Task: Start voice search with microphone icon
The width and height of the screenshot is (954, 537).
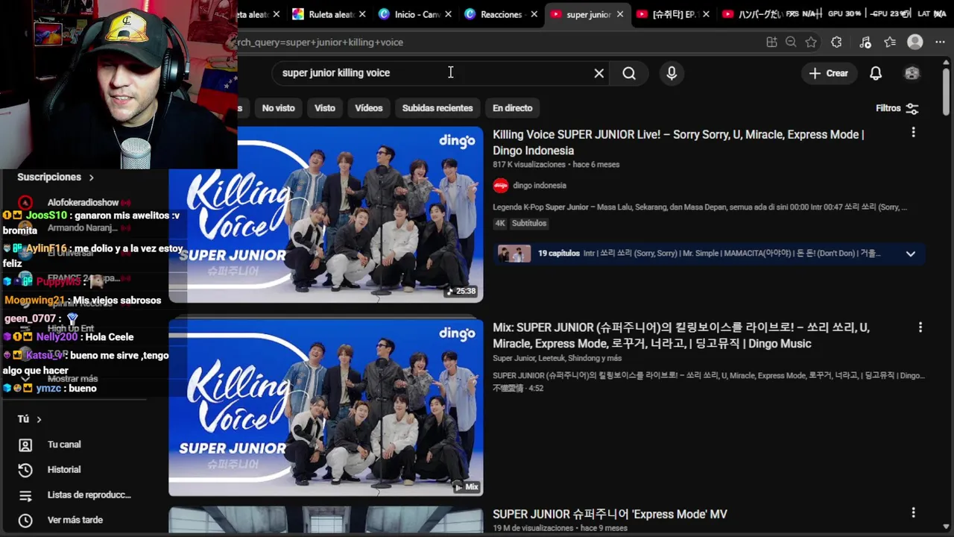Action: point(672,73)
